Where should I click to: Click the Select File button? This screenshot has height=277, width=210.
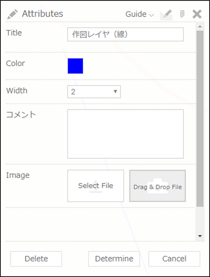point(96,186)
